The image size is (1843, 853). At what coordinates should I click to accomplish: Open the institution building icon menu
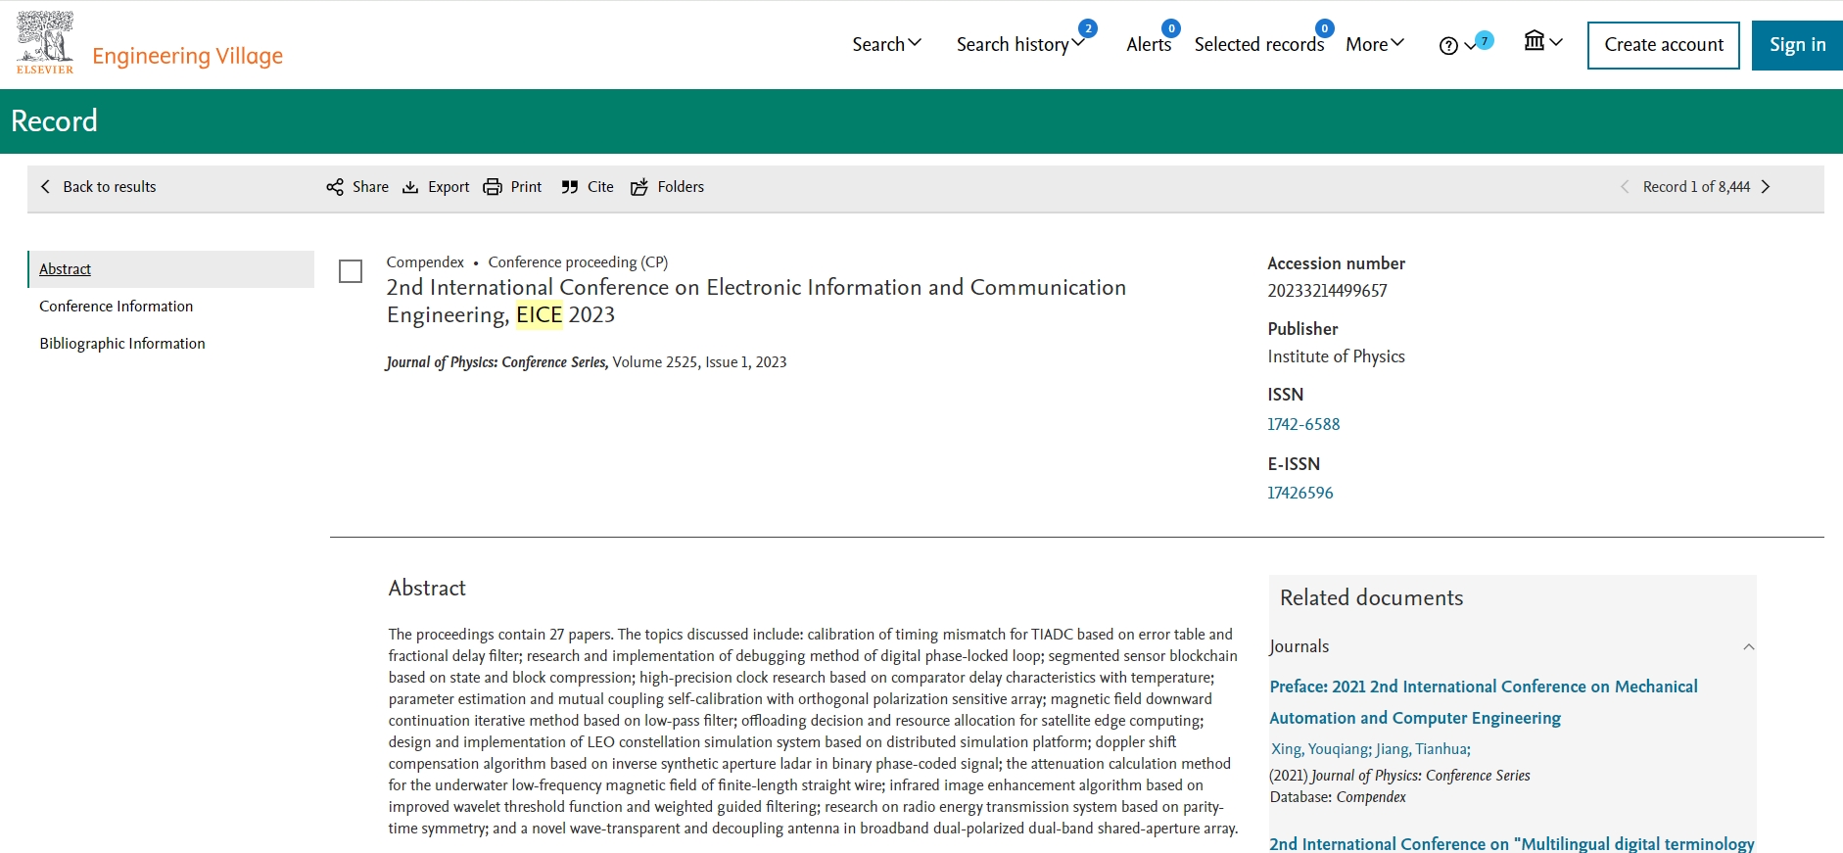point(1535,41)
